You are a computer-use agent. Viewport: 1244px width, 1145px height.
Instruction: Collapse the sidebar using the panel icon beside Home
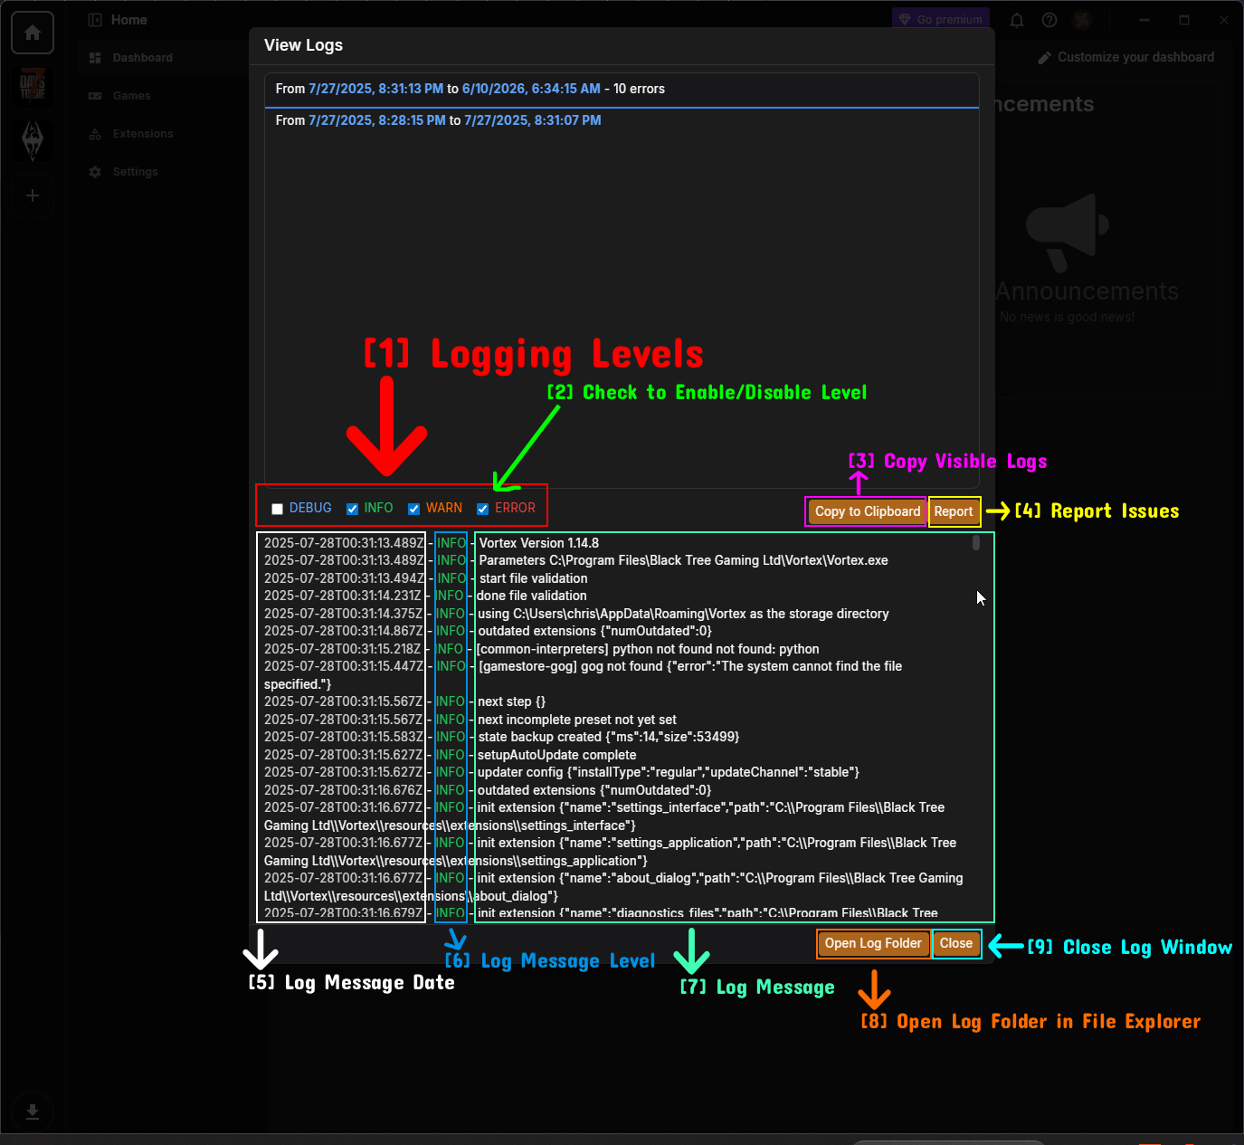pyautogui.click(x=95, y=20)
